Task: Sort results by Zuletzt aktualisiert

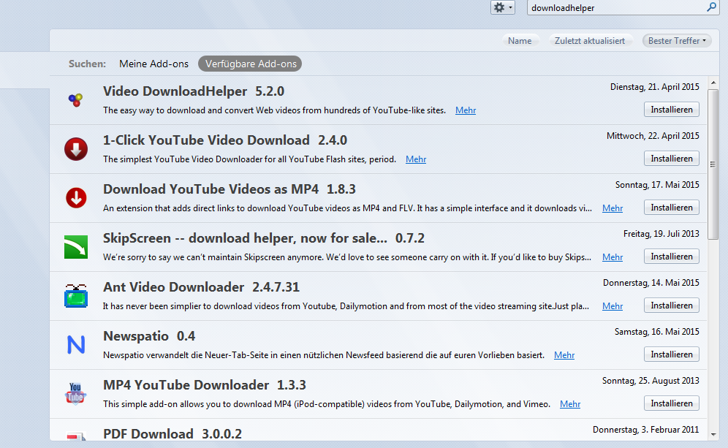Action: click(589, 41)
